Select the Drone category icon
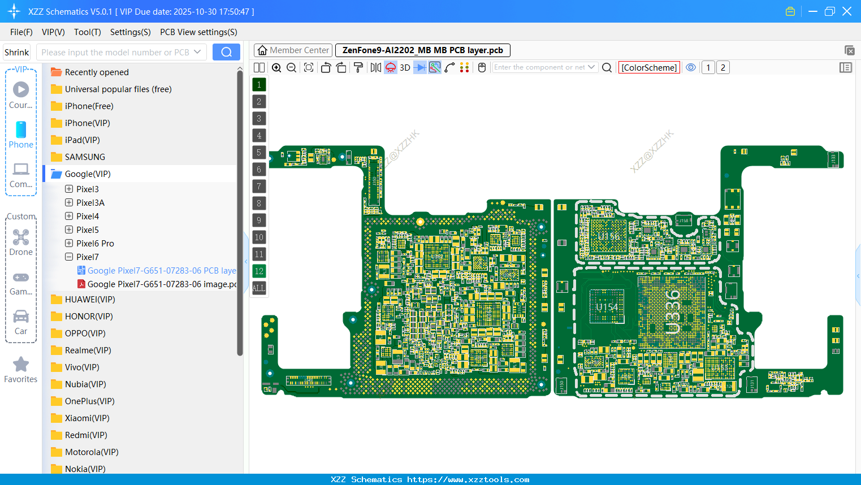Image resolution: width=861 pixels, height=485 pixels. (x=21, y=242)
